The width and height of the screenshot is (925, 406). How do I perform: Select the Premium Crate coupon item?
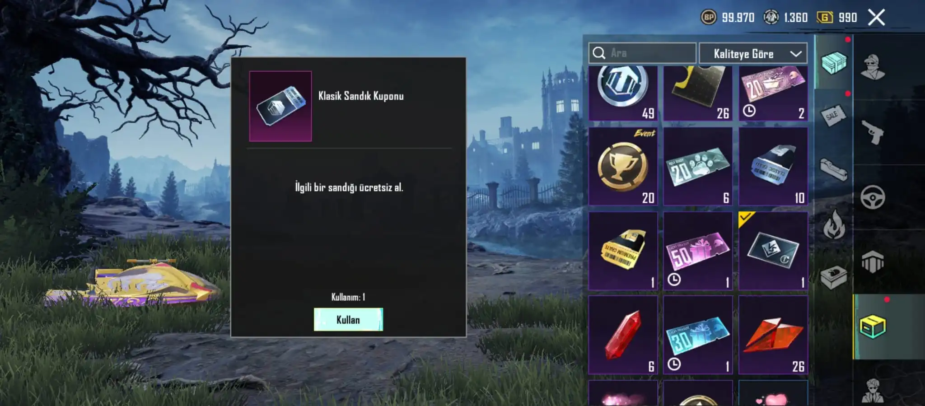click(623, 251)
